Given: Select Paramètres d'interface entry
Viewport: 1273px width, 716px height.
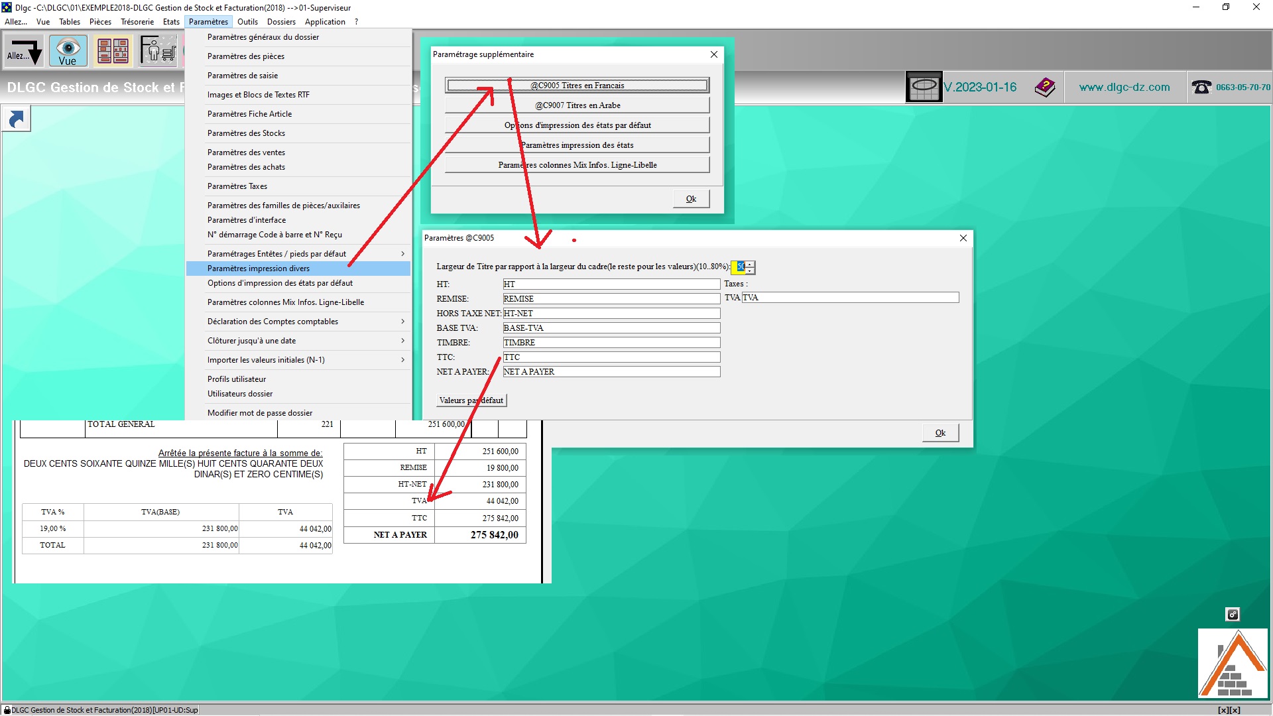Looking at the screenshot, I should click(298, 220).
